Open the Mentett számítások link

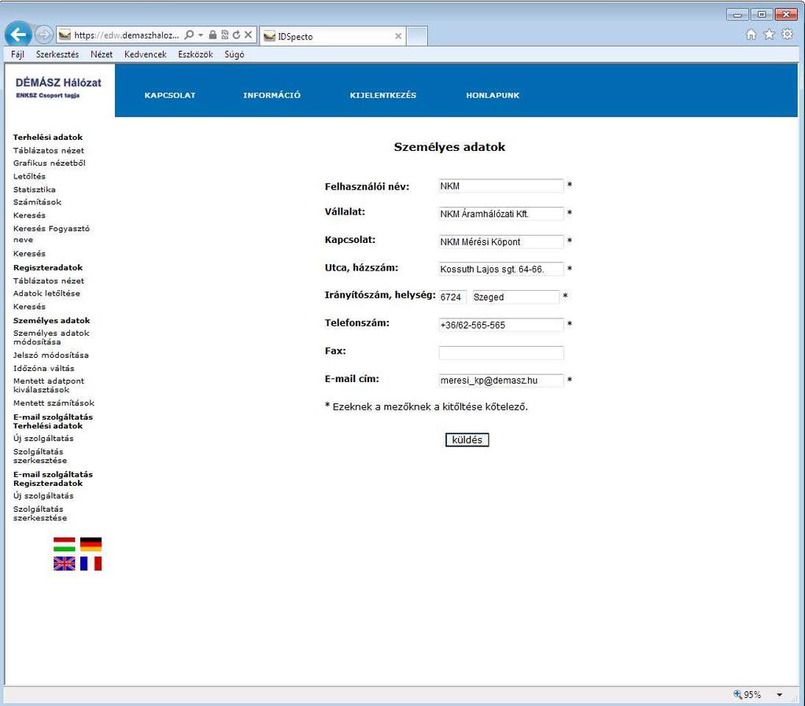click(x=54, y=403)
